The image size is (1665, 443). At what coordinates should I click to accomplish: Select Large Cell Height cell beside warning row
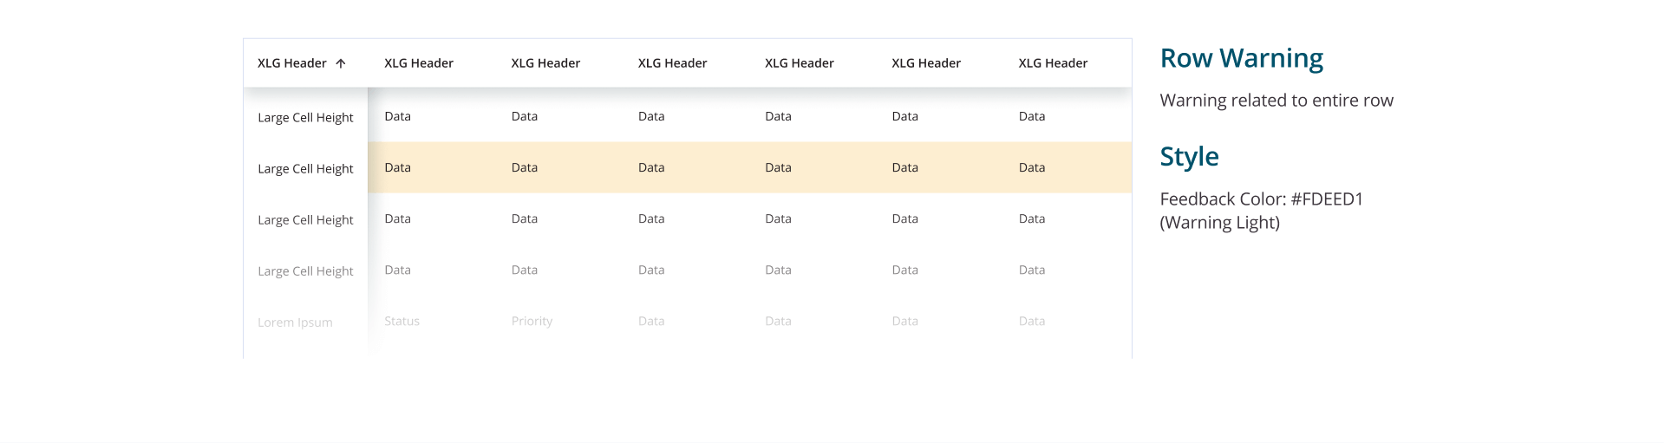click(x=305, y=169)
